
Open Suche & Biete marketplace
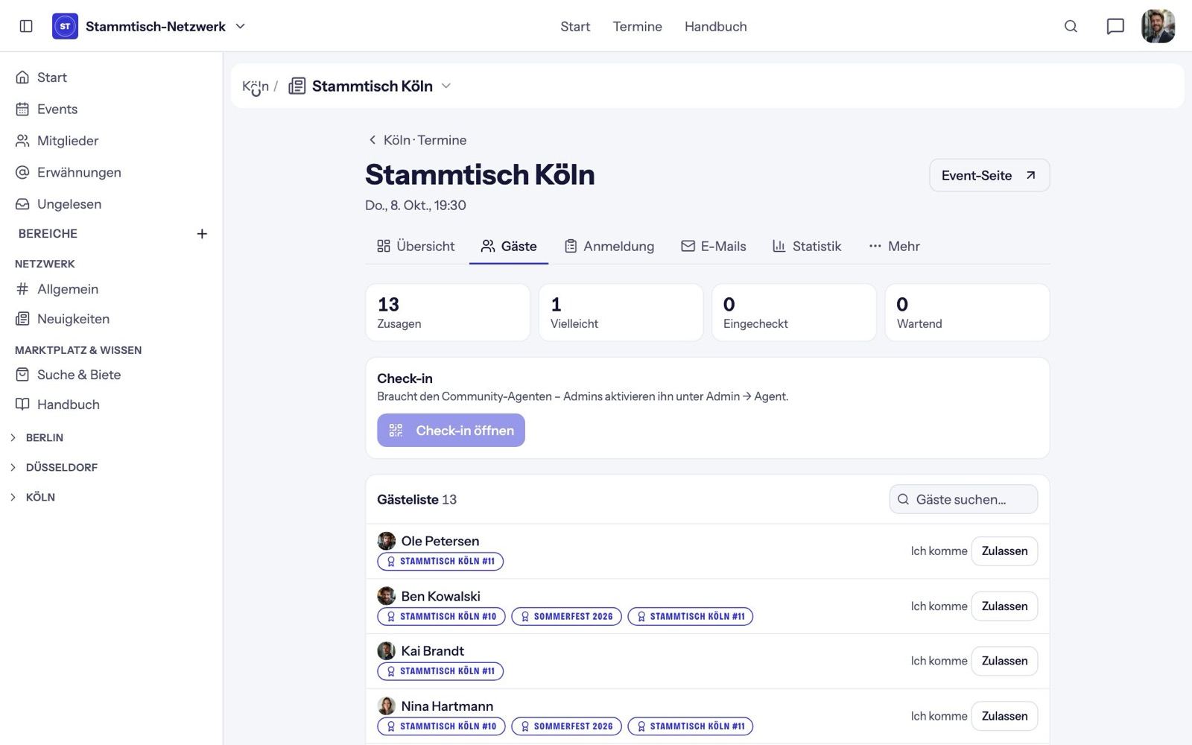[x=111, y=375]
